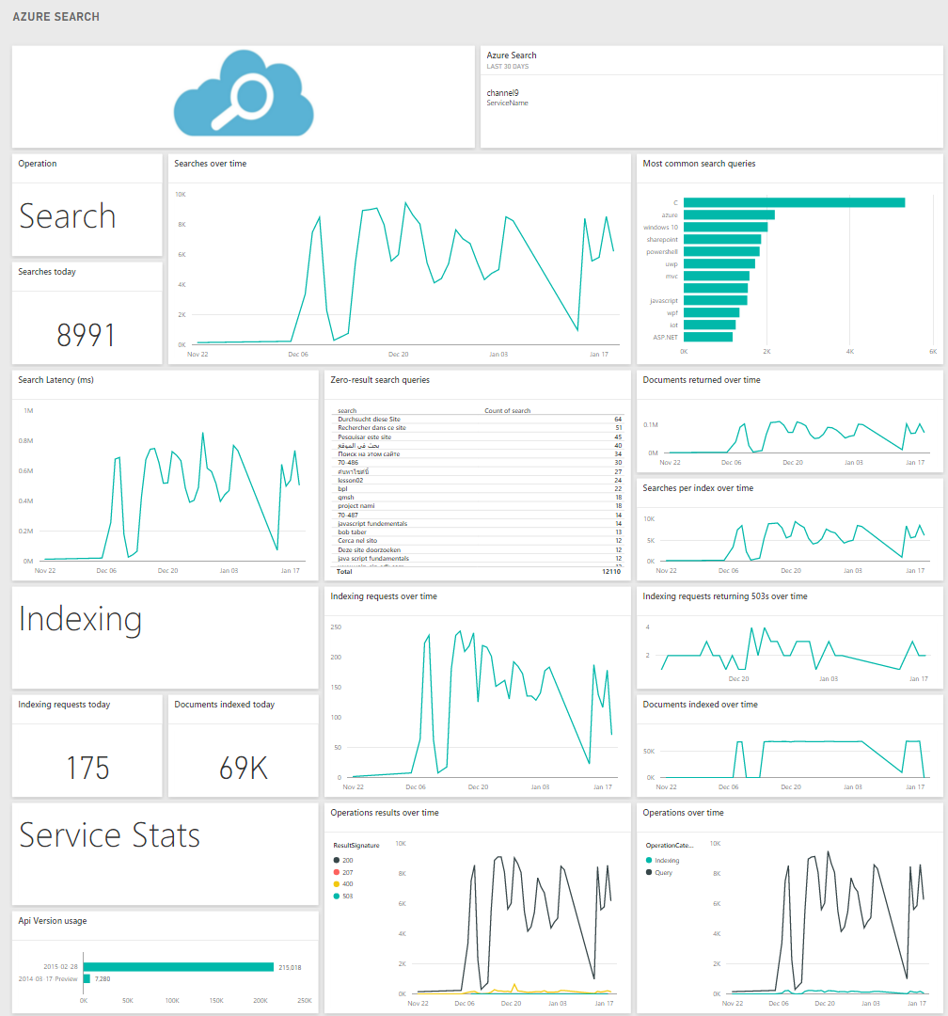The height and width of the screenshot is (1016, 948).
Task: Select the 'Durchsucht diese Site' table row
Action: pos(480,420)
